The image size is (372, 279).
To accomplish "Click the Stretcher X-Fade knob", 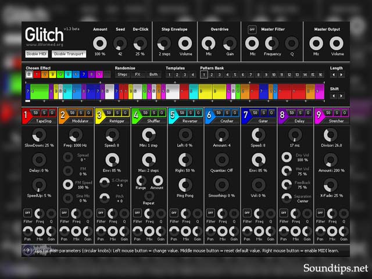I will tap(331, 185).
